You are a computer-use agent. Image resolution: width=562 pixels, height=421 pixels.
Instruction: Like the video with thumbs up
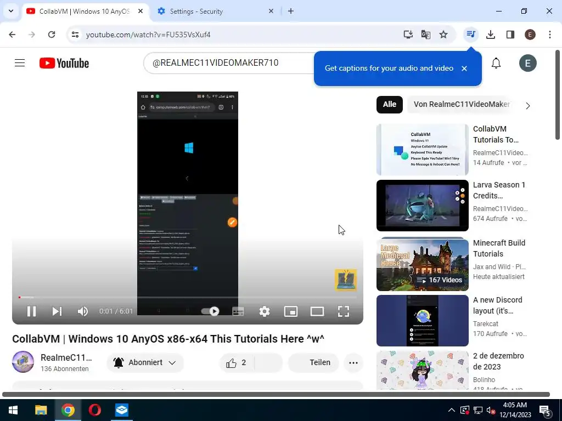[237, 363]
